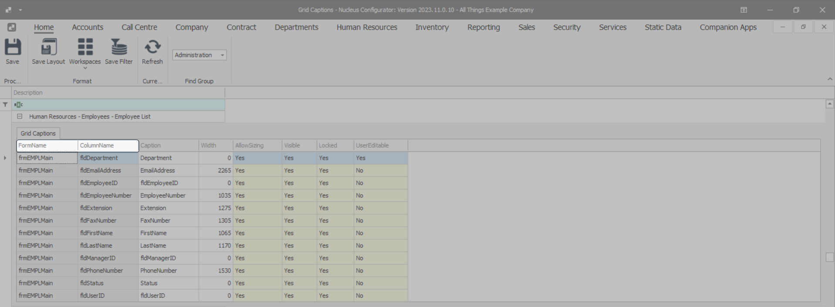Image resolution: width=835 pixels, height=307 pixels.
Task: Collapse the Human Resources - Employees - Employee List row
Action: (20, 117)
